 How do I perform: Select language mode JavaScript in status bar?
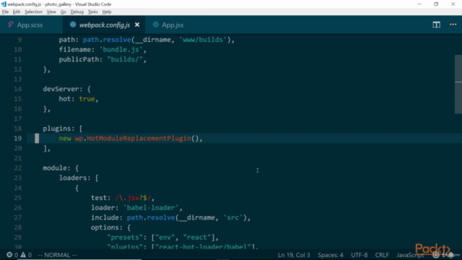(410, 255)
